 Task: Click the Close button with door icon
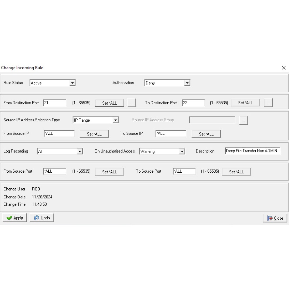point(275,218)
